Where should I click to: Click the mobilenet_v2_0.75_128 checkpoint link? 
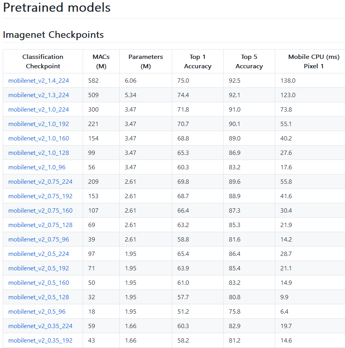[x=40, y=225]
